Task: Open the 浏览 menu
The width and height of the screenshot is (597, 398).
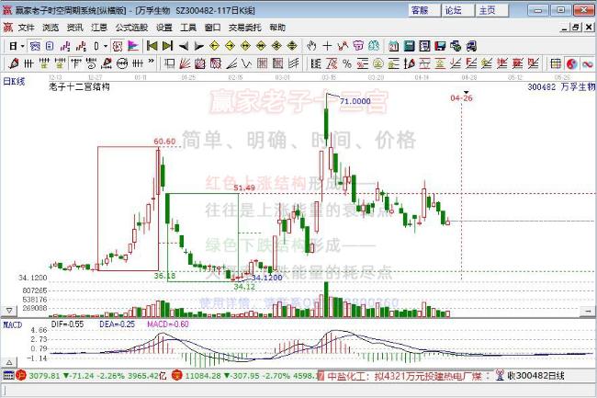Action: 51,28
